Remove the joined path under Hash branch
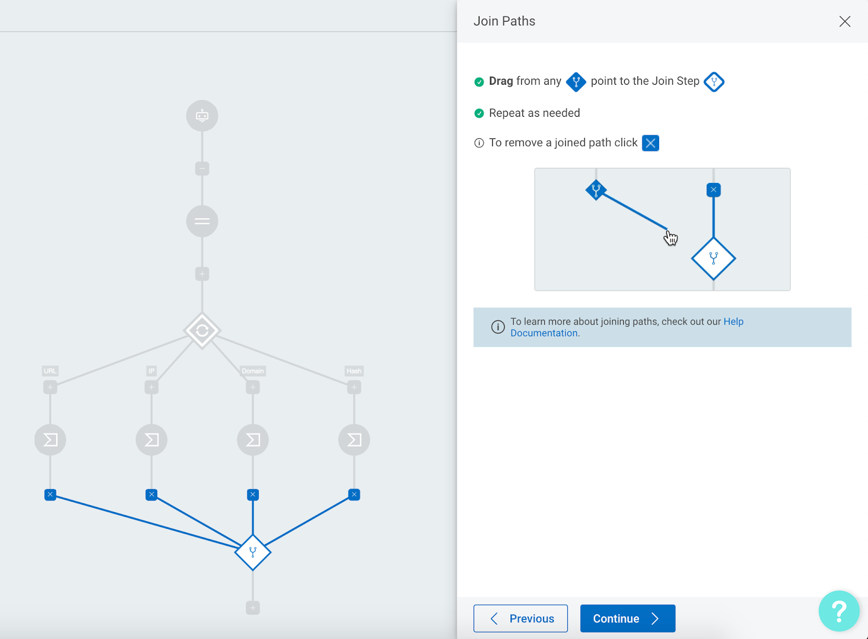This screenshot has height=639, width=868. coord(354,495)
